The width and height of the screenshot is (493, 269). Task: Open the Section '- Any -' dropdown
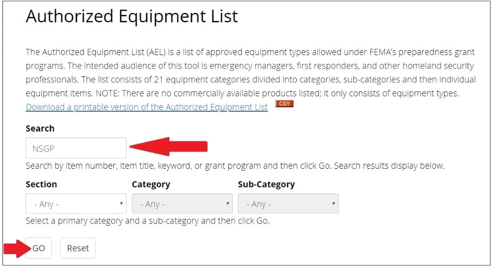(x=76, y=203)
